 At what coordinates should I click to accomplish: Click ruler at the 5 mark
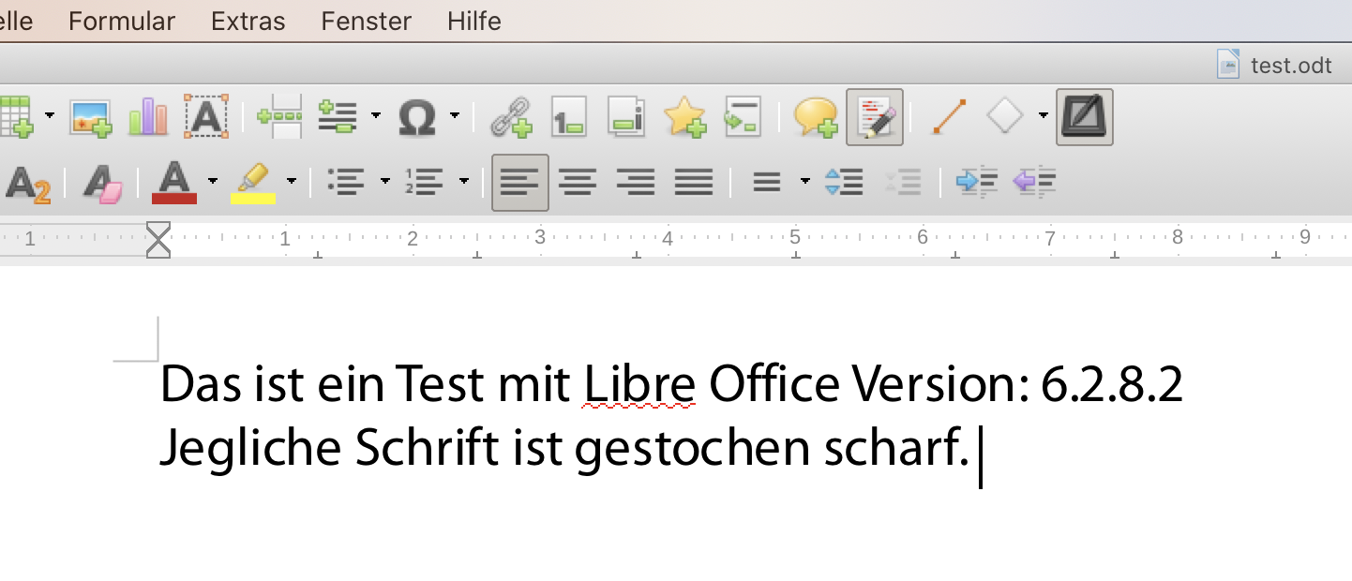point(794,238)
